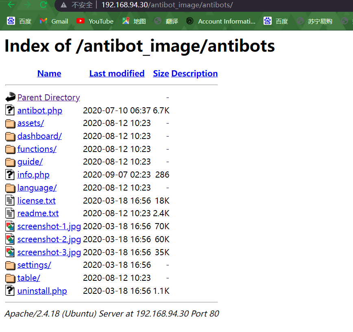Open the settings/ folder link

coord(34,265)
